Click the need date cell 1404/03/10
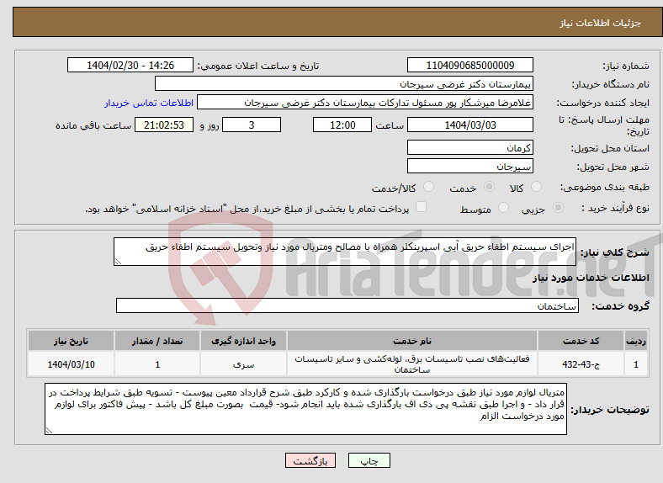663x483 pixels. (71, 364)
